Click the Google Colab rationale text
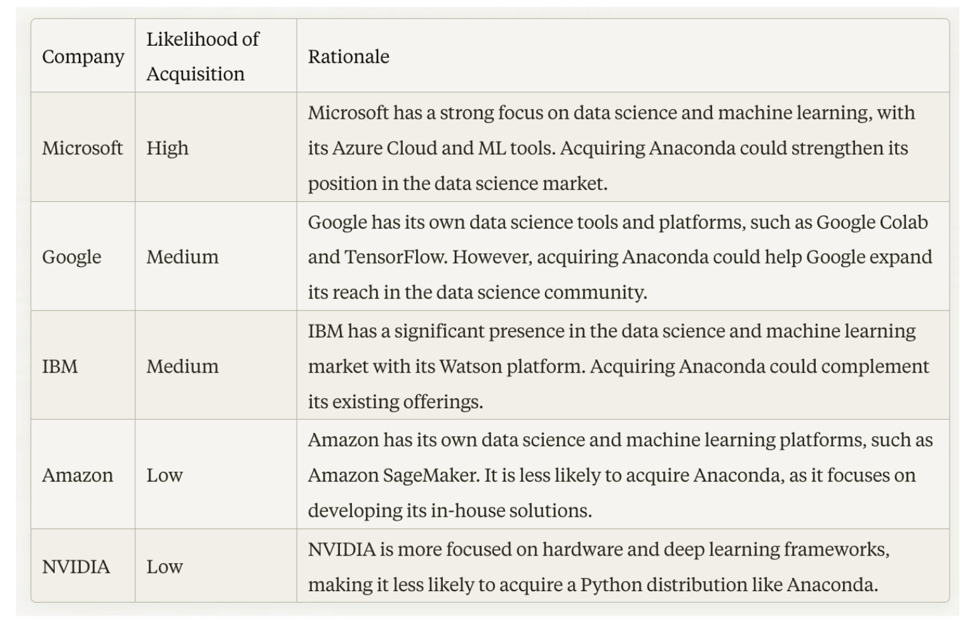Screen dimensions: 972x621 coord(620,257)
